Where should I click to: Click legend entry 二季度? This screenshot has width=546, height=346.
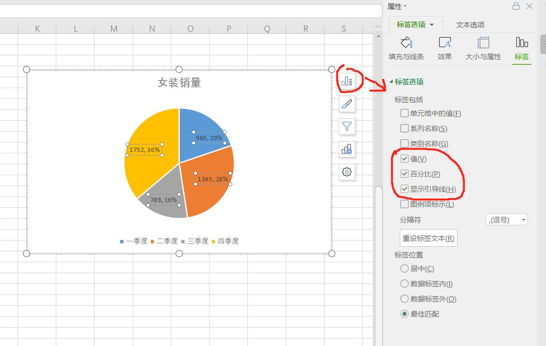pyautogui.click(x=164, y=241)
